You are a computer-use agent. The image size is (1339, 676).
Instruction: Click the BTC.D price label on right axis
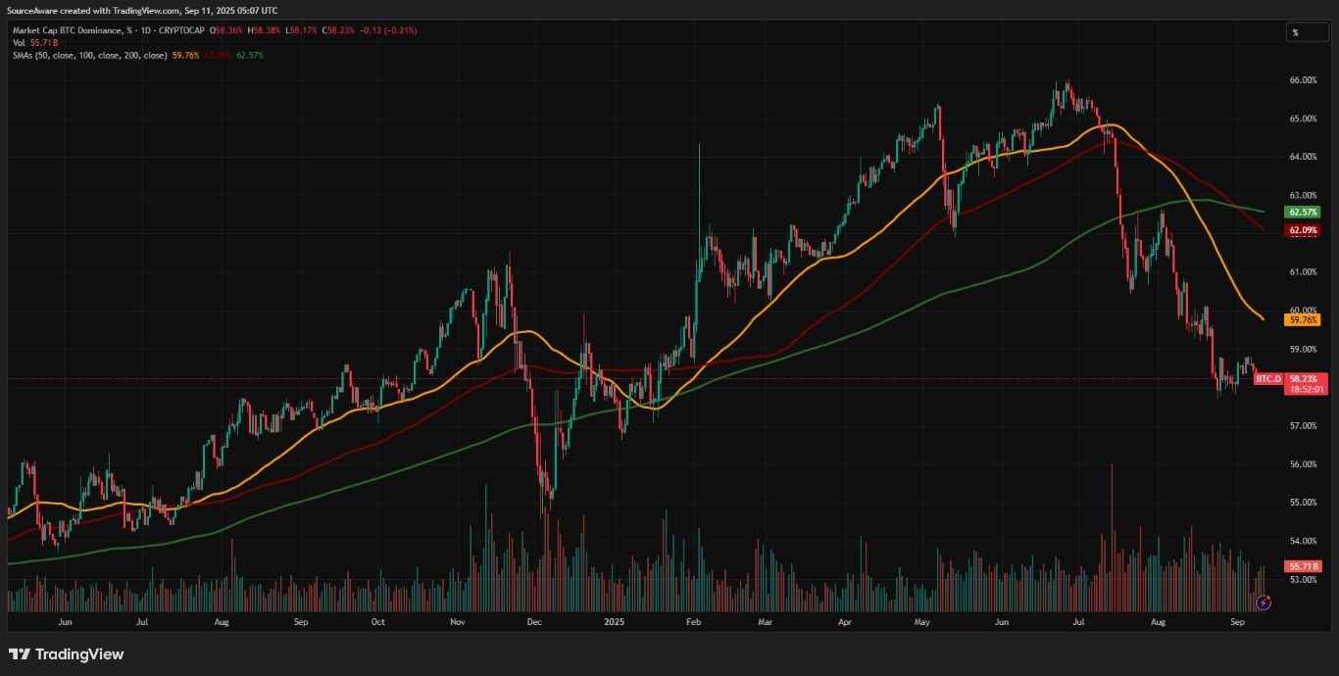(x=1270, y=378)
